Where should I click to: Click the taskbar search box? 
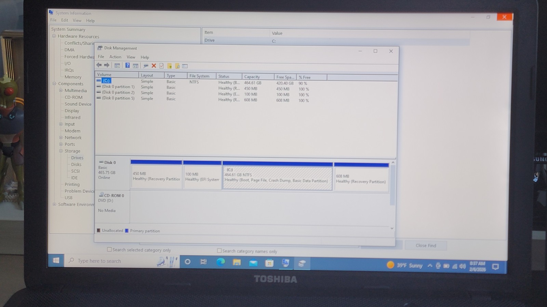(122, 261)
